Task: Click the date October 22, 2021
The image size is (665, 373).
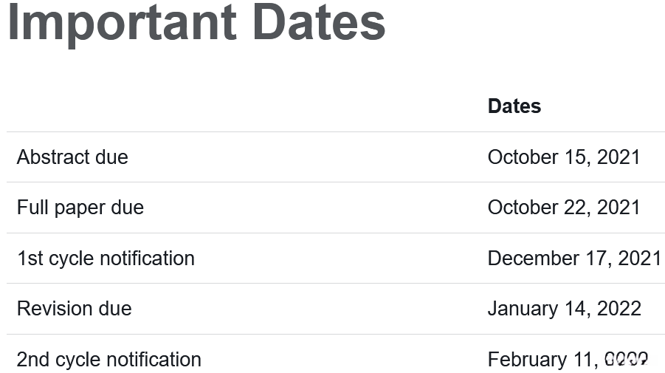Action: tap(564, 208)
